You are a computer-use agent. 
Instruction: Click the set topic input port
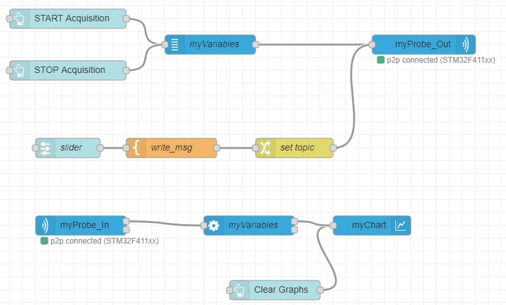[256, 148]
